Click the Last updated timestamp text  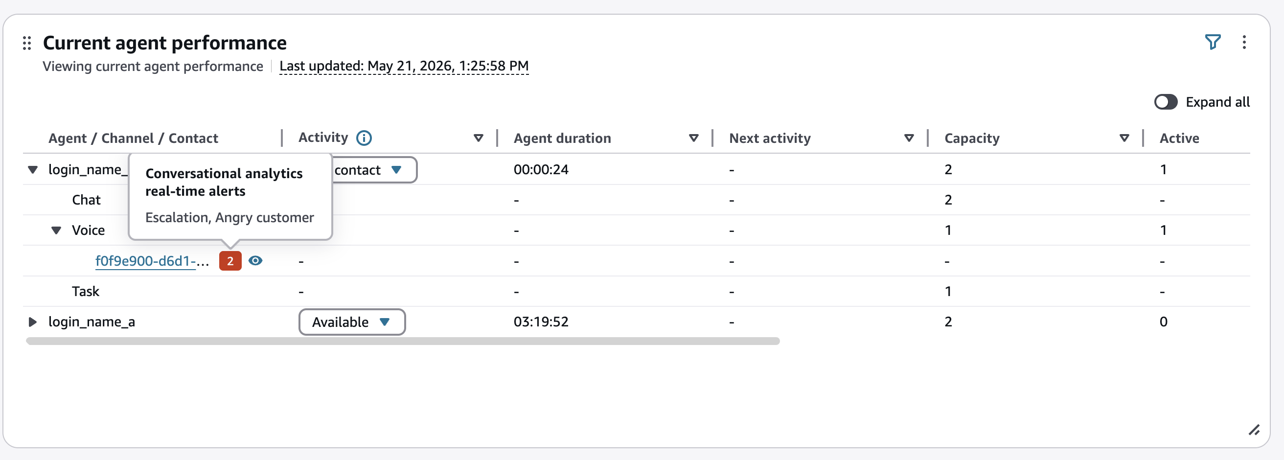point(404,66)
